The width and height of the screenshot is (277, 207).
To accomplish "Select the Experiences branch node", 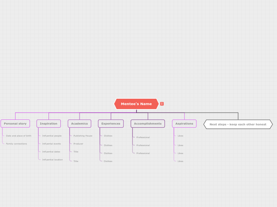I will [x=111, y=123].
